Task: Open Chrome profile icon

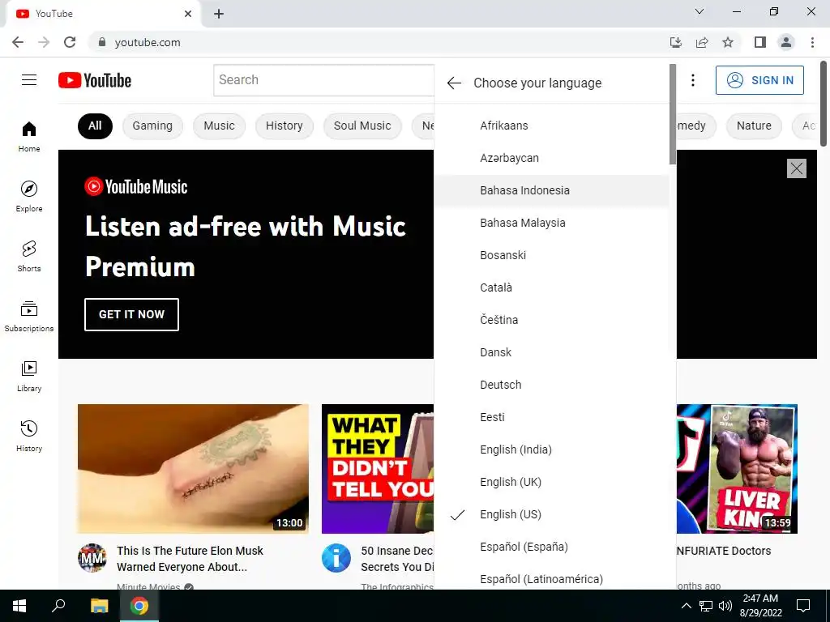Action: pos(786,42)
